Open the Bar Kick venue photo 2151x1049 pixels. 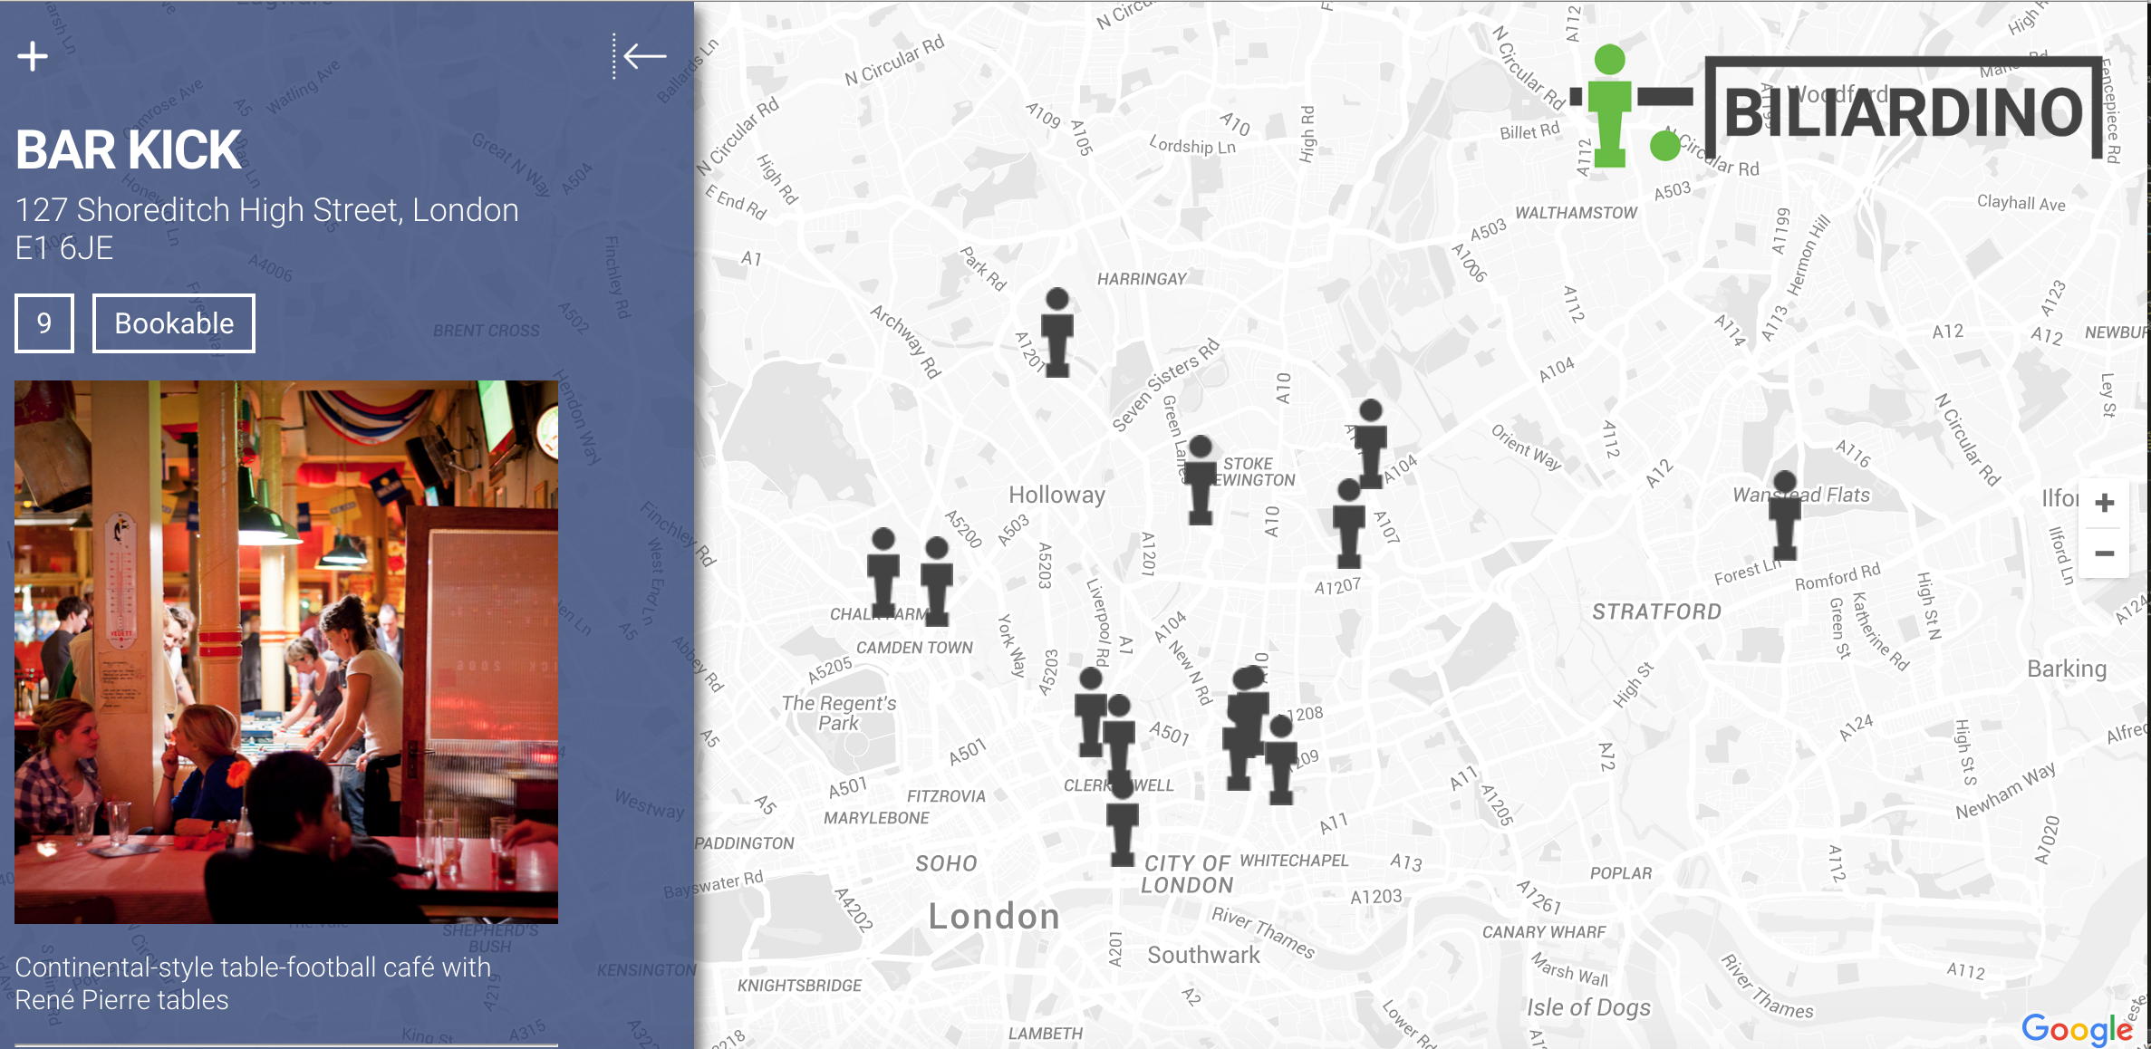286,652
